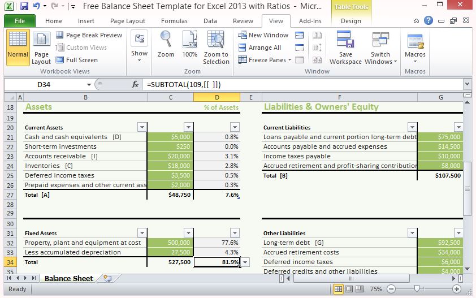The width and height of the screenshot is (476, 298).
Task: Open Current Assets filter dropdown
Action: pyautogui.click(x=142, y=127)
